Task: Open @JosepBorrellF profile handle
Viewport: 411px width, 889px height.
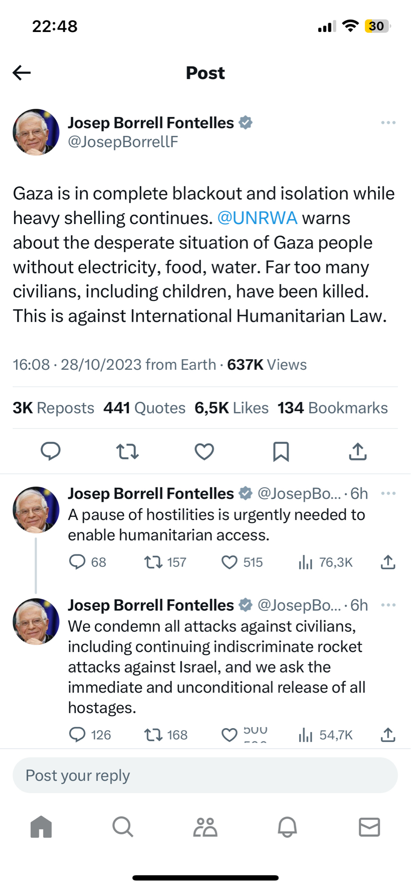Action: coord(123,142)
